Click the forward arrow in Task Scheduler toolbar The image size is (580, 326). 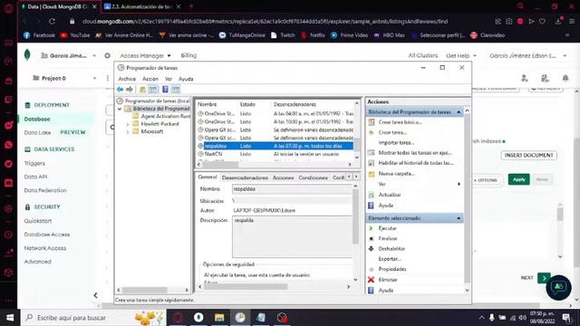click(129, 90)
